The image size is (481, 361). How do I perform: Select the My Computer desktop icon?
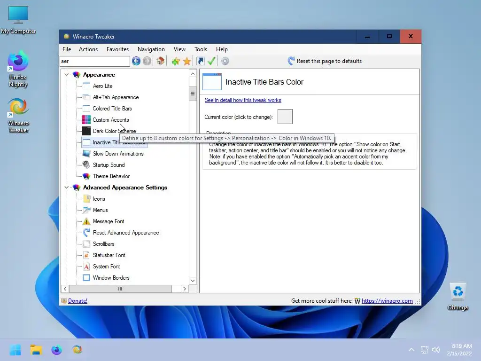[18, 20]
